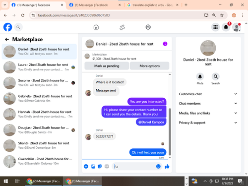Go to the Home feed icon

[96, 27]
